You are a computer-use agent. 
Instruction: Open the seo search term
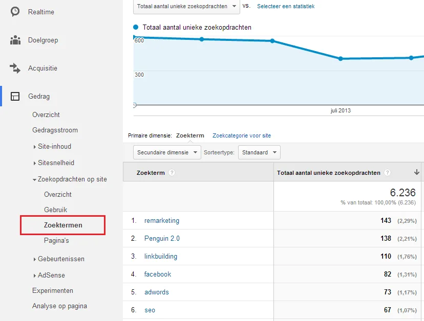(x=150, y=310)
